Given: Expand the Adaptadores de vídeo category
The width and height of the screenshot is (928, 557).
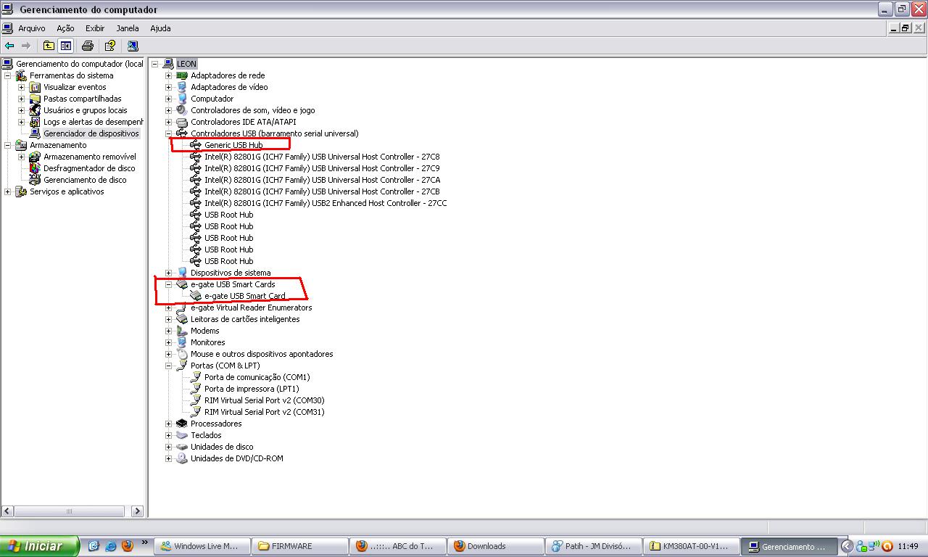Looking at the screenshot, I should pos(169,87).
